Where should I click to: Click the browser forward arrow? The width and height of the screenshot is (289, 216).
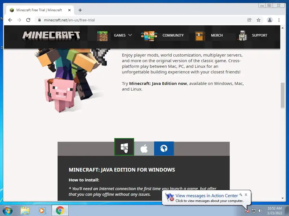[x=19, y=20]
